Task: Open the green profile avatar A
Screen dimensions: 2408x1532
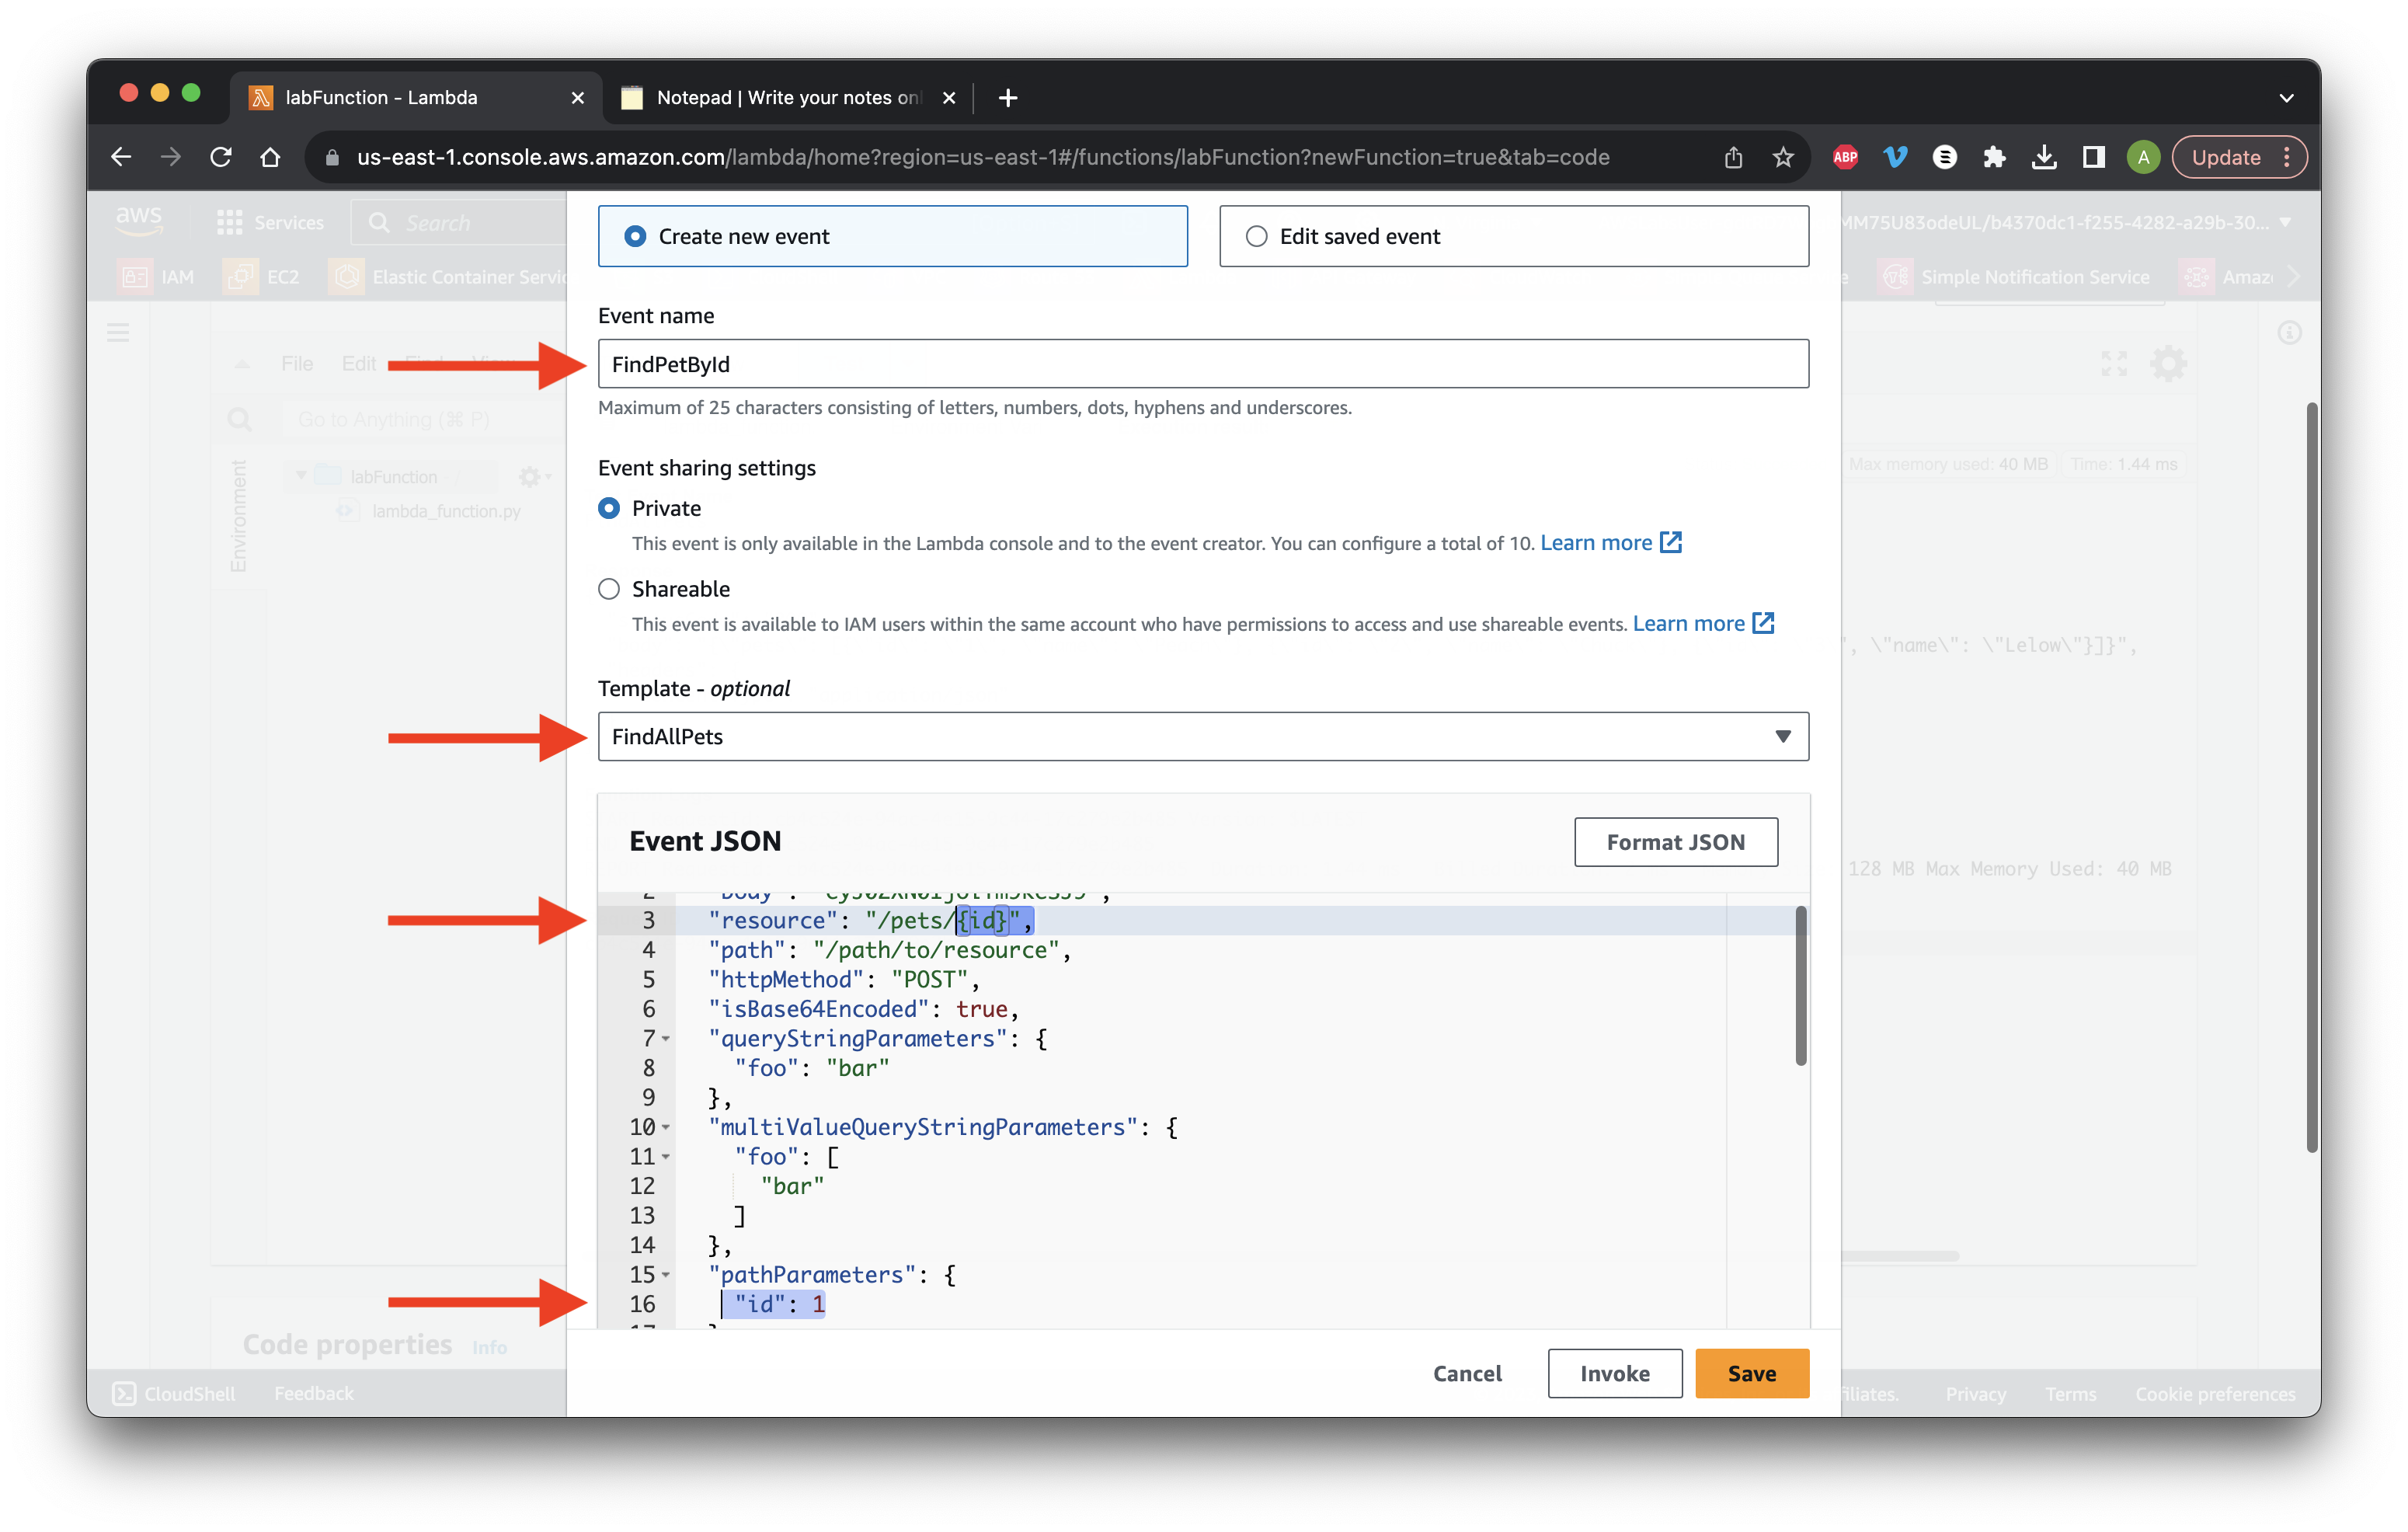Action: pyautogui.click(x=2143, y=157)
